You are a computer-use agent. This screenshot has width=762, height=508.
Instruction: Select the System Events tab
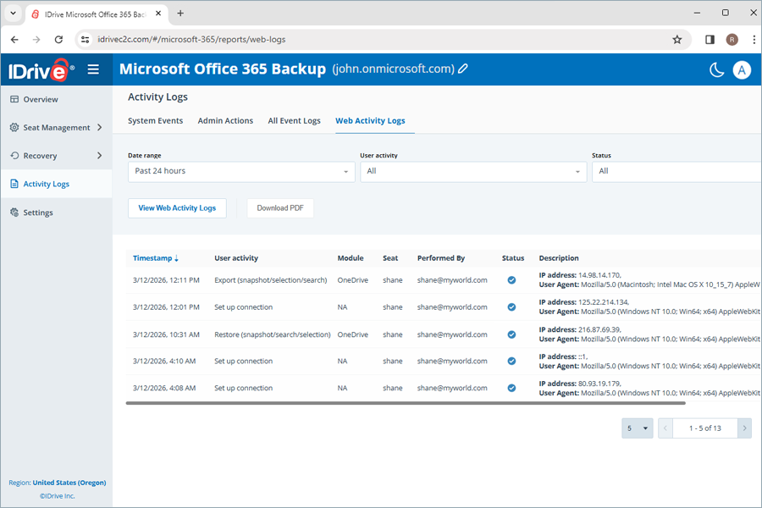[x=155, y=120]
